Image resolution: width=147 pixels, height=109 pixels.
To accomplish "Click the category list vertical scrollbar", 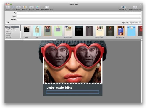I will click(20, 32).
